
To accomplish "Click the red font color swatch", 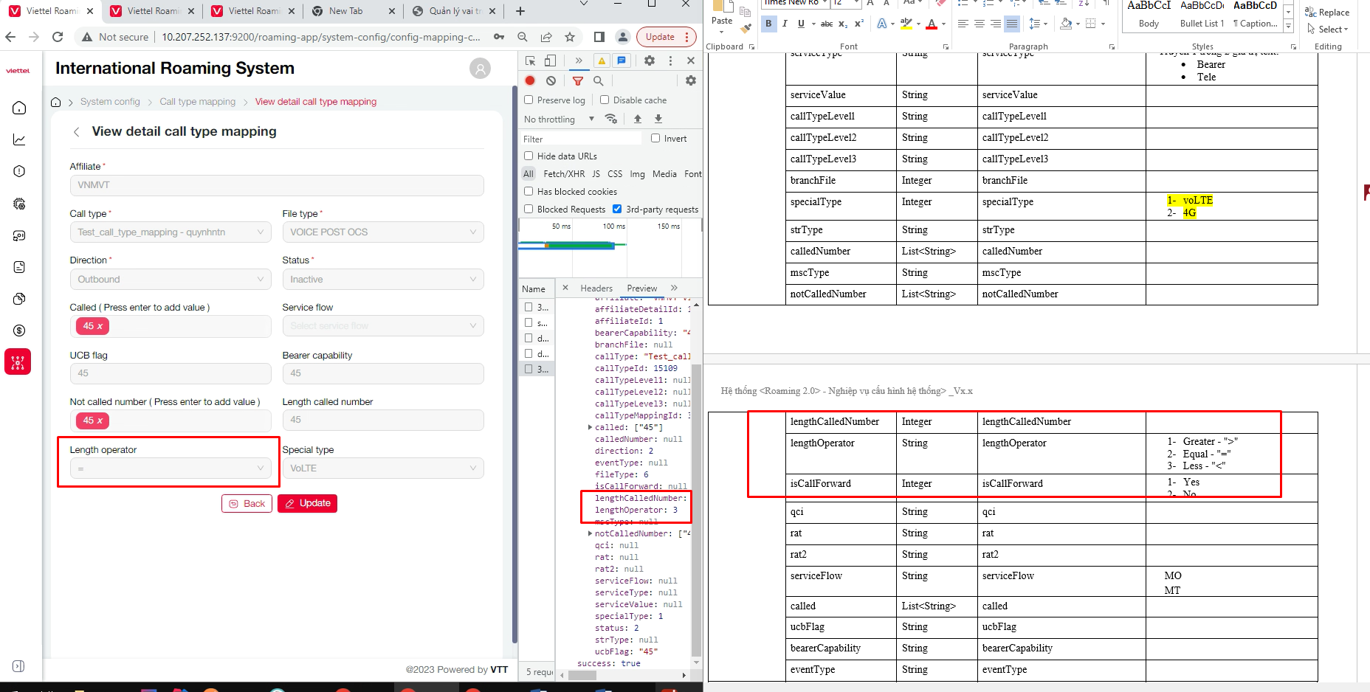I will [x=932, y=24].
